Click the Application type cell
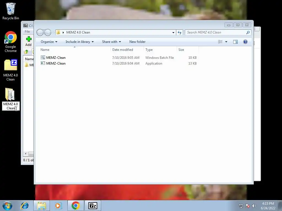 pos(154,63)
